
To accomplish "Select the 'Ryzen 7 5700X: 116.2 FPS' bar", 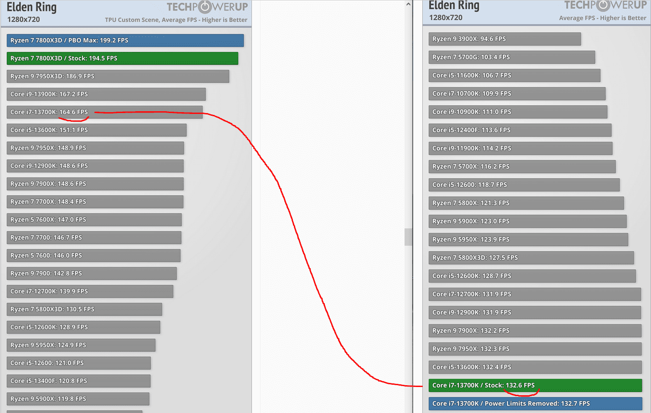I will point(522,166).
